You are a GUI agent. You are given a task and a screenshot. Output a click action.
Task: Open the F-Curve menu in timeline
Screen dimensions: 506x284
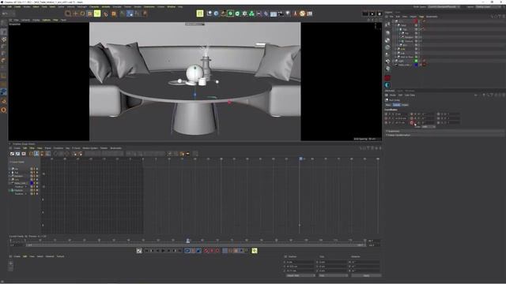pyautogui.click(x=76, y=148)
